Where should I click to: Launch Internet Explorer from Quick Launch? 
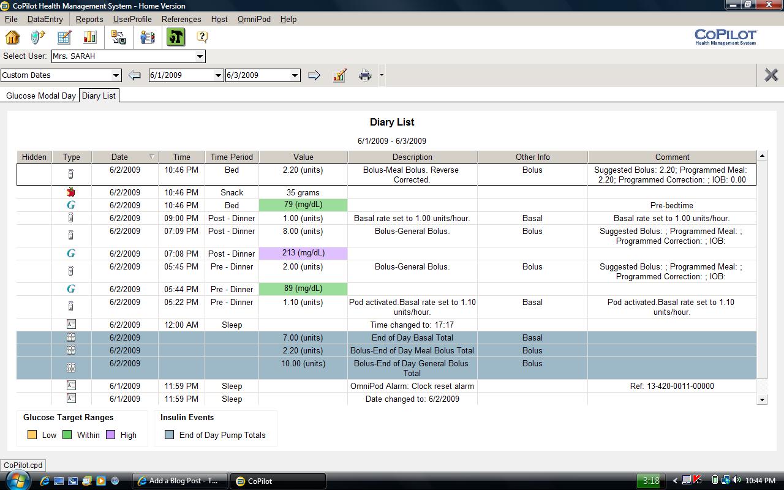[x=45, y=481]
